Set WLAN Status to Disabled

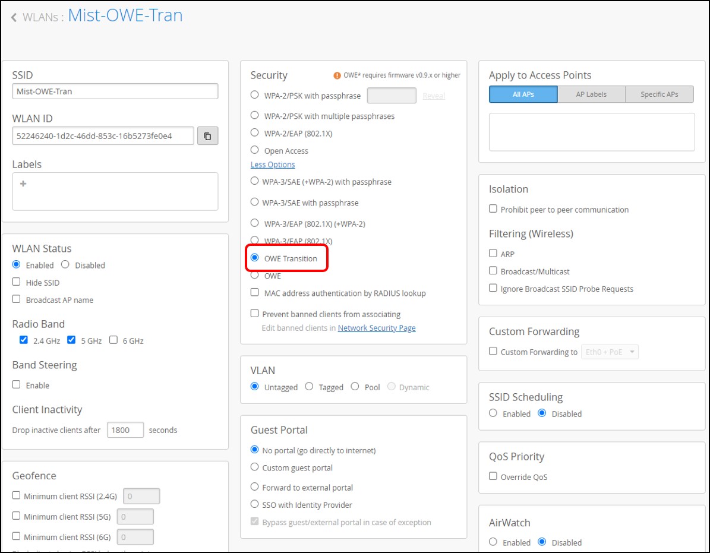tap(65, 264)
